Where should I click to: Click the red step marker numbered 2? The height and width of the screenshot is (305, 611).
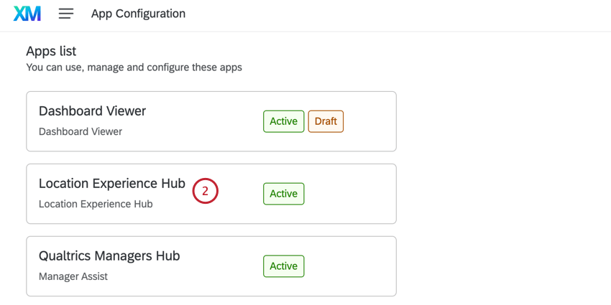tap(205, 192)
